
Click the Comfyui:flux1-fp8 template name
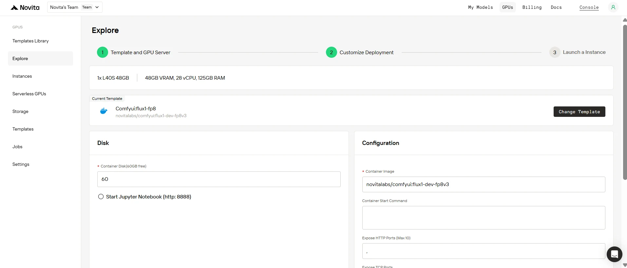coord(136,109)
